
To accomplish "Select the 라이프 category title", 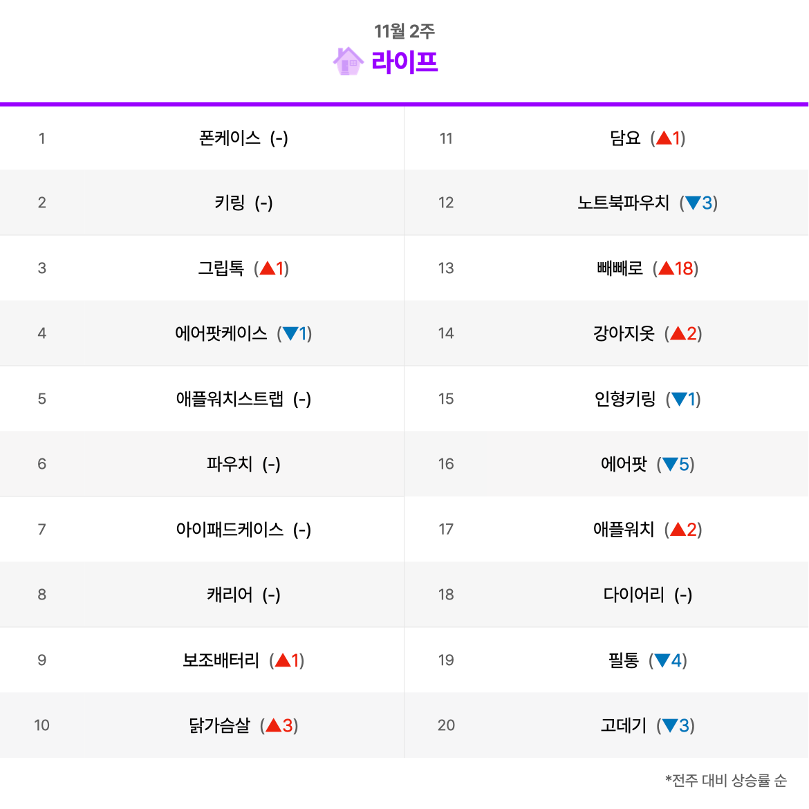I will (x=404, y=62).
